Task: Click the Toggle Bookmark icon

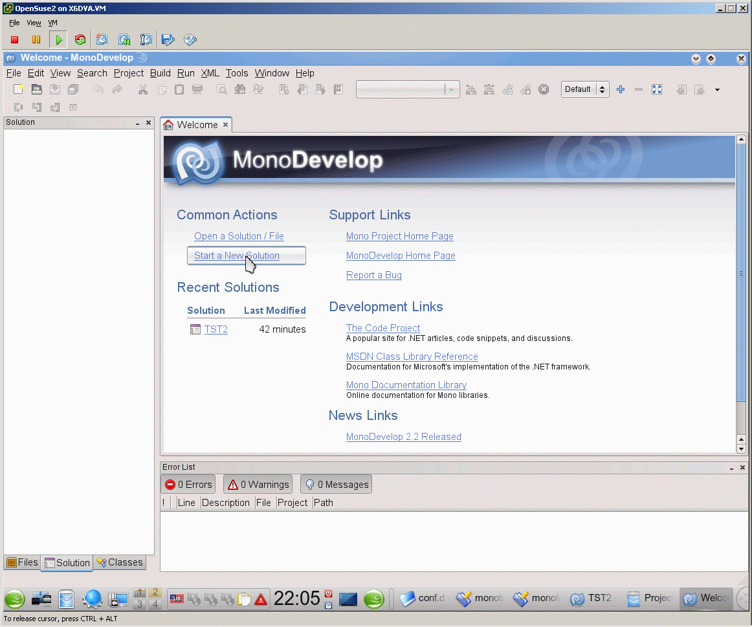Action: click(284, 89)
